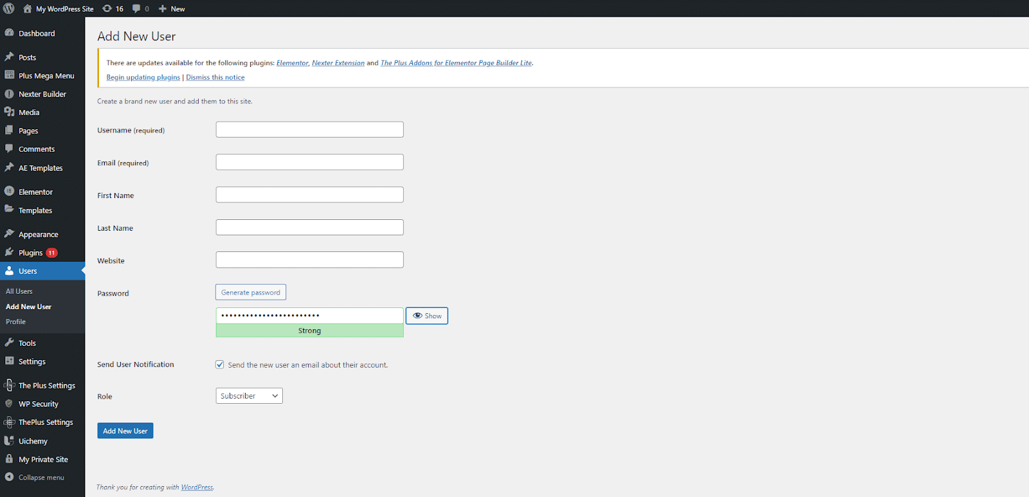
Task: Click the Generate password button
Action: 251,293
